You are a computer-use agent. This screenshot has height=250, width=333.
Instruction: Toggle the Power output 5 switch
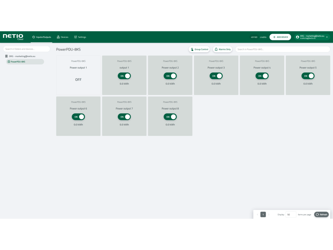(x=308, y=76)
